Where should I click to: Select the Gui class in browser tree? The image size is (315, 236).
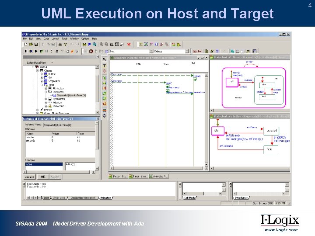50,77
